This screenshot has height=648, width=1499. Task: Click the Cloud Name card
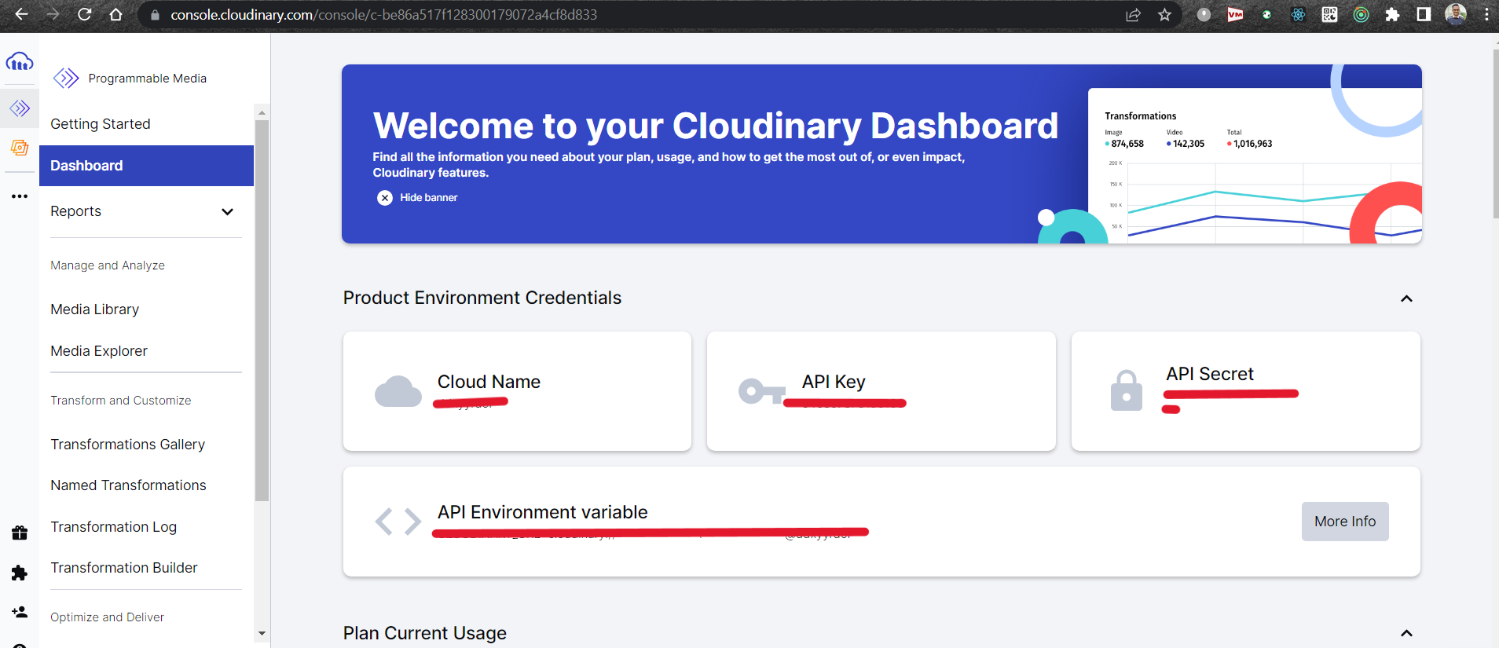[x=517, y=391]
